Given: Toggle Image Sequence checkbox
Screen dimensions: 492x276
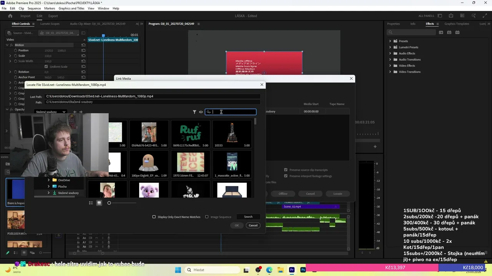Looking at the screenshot, I should (x=207, y=217).
